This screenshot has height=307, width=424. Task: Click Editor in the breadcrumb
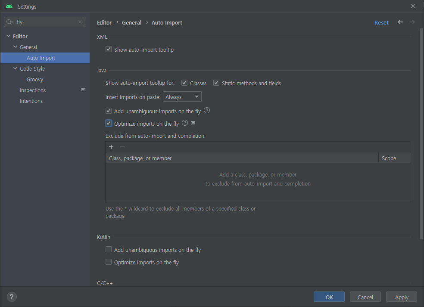pyautogui.click(x=104, y=23)
